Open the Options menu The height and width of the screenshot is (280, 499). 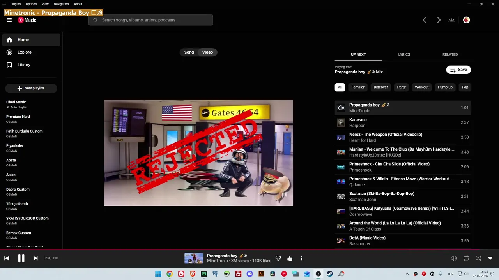click(x=31, y=4)
